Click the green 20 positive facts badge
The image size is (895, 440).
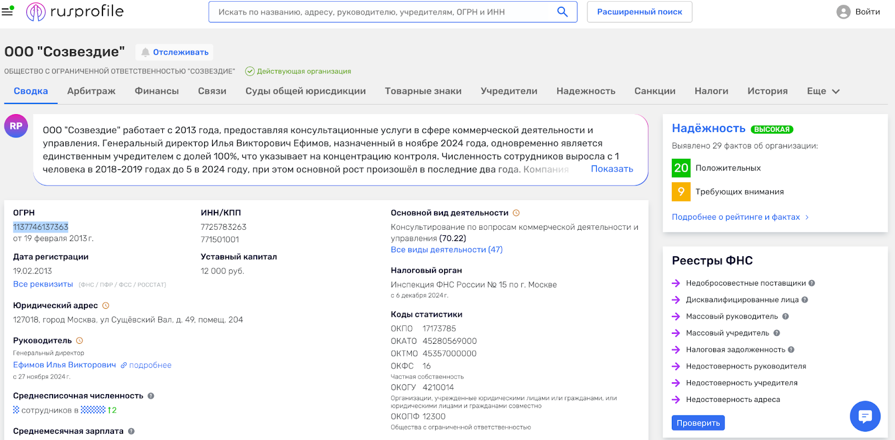tap(681, 168)
